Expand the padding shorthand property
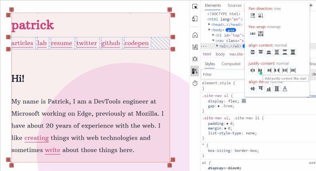The height and width of the screenshot is (171, 316). click(227, 123)
